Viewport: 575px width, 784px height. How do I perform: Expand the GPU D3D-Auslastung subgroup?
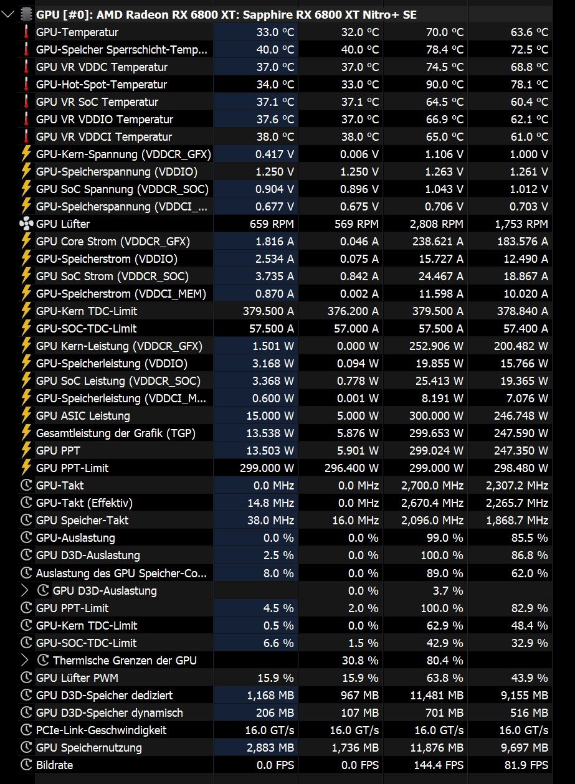coord(25,590)
